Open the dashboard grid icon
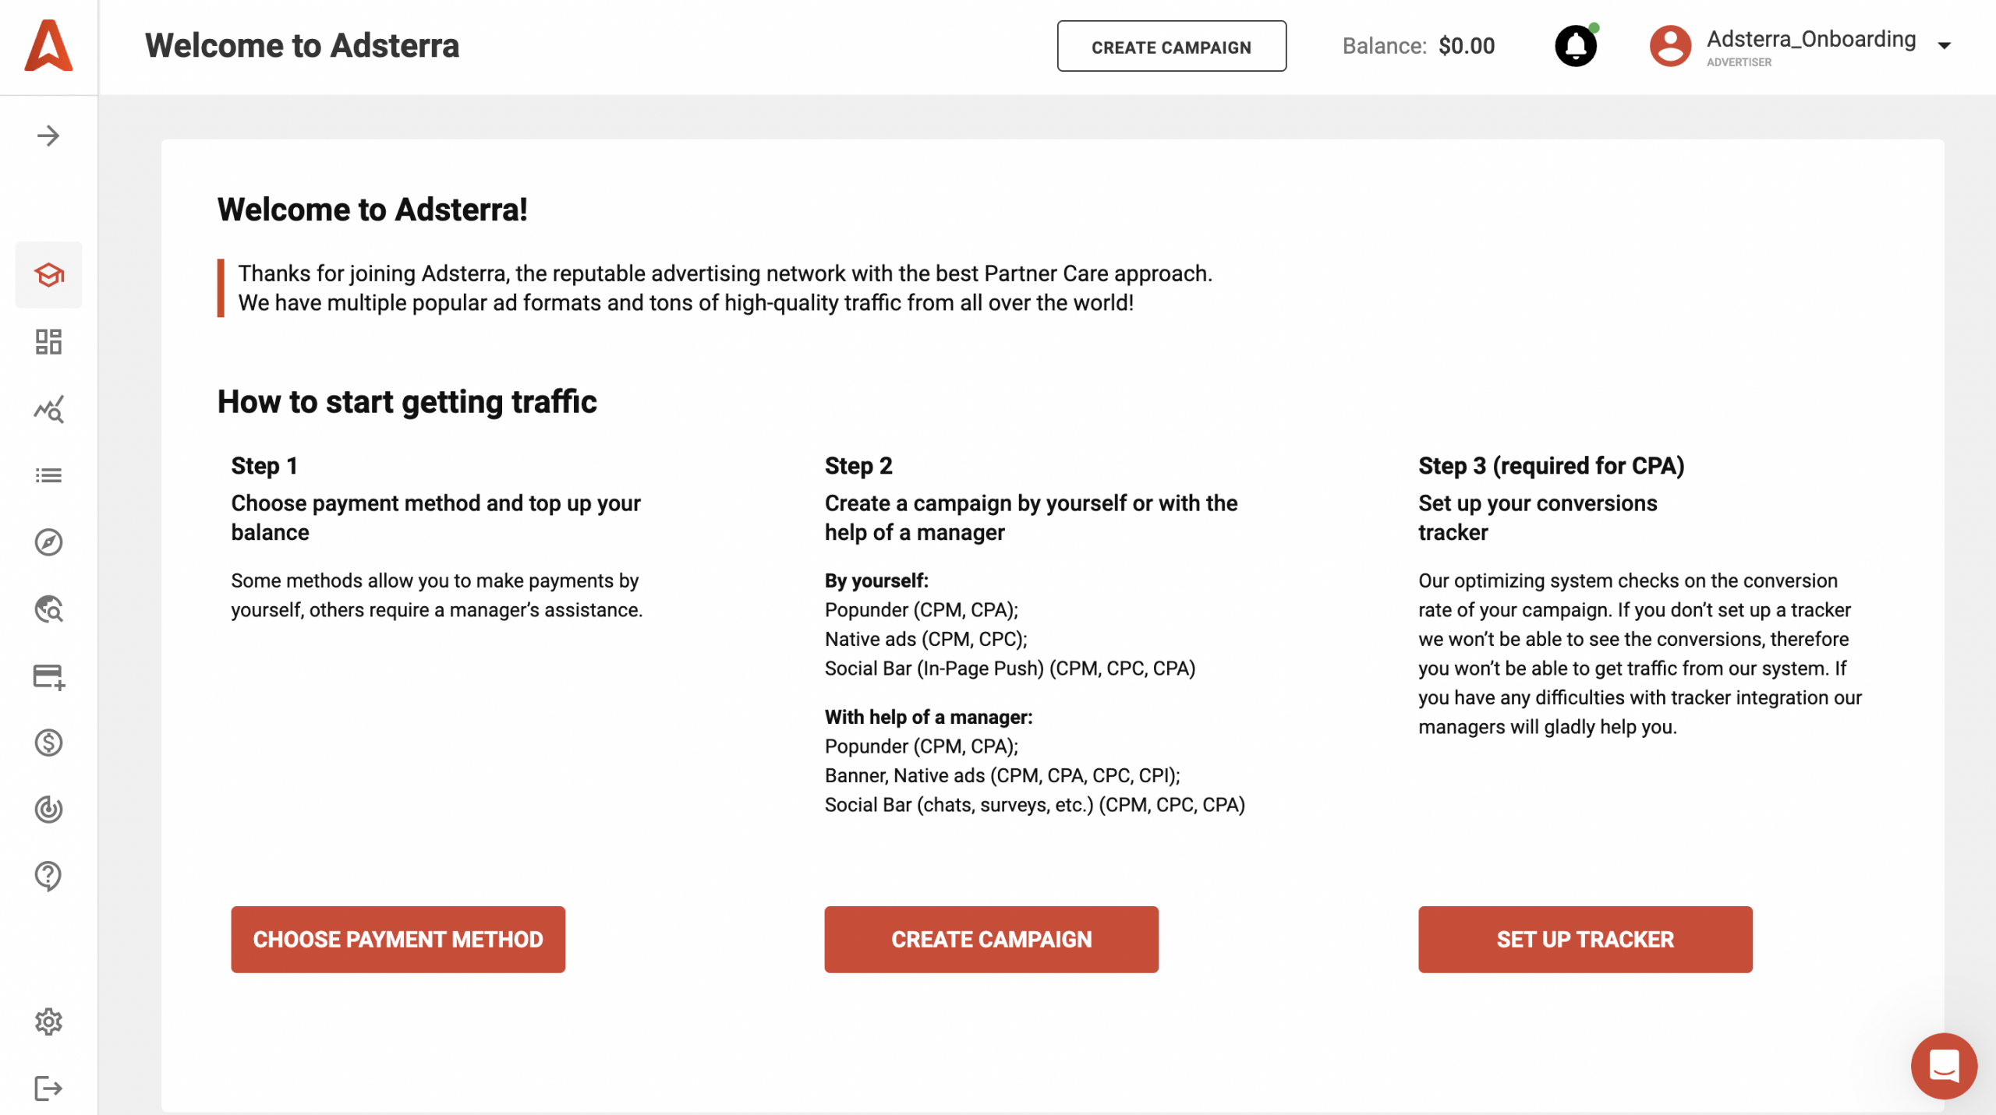This screenshot has height=1115, width=1996. point(48,342)
